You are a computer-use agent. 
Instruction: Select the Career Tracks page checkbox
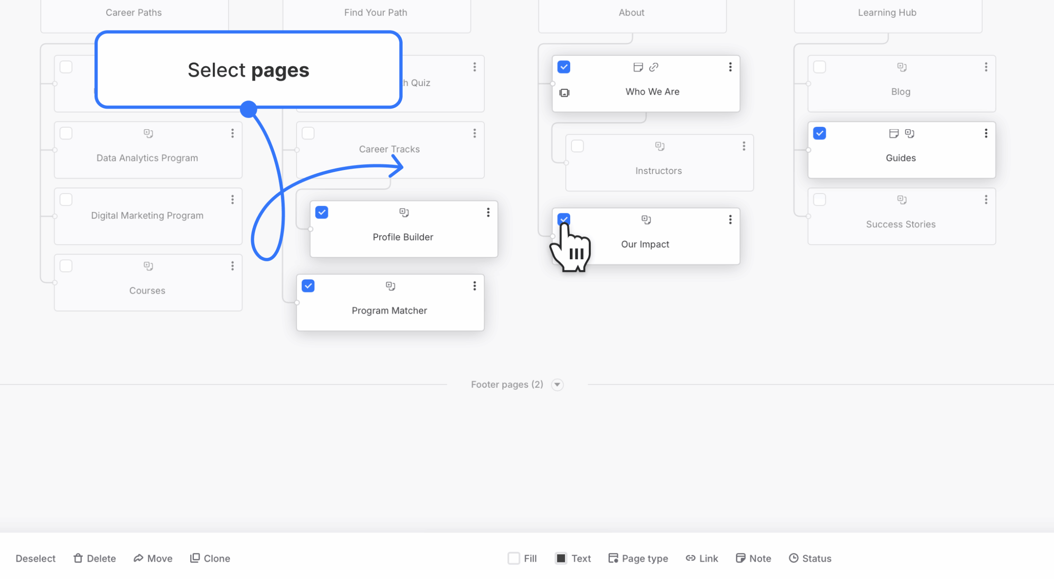[x=308, y=133]
